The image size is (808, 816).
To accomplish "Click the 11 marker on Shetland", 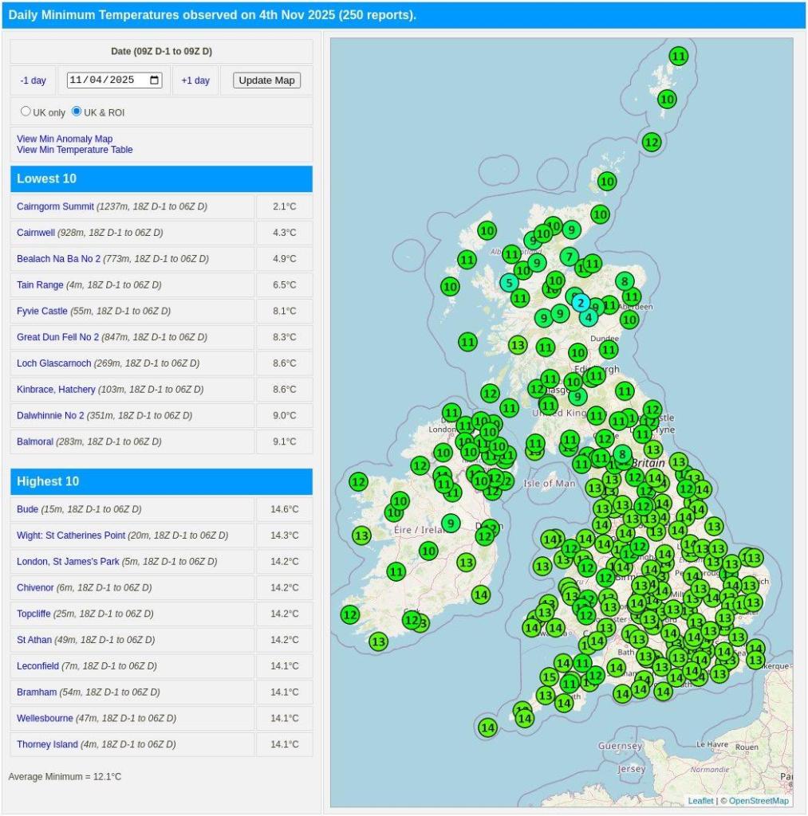I will pyautogui.click(x=679, y=56).
